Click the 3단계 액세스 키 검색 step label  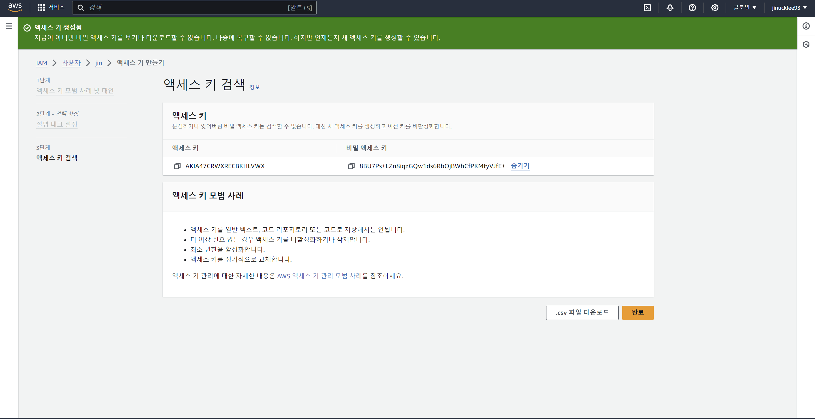pos(57,158)
